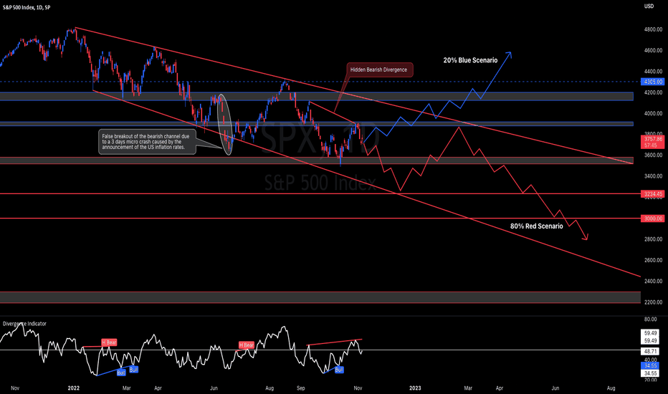
Task: Select the 20% Blue Scenario label
Action: [470, 60]
